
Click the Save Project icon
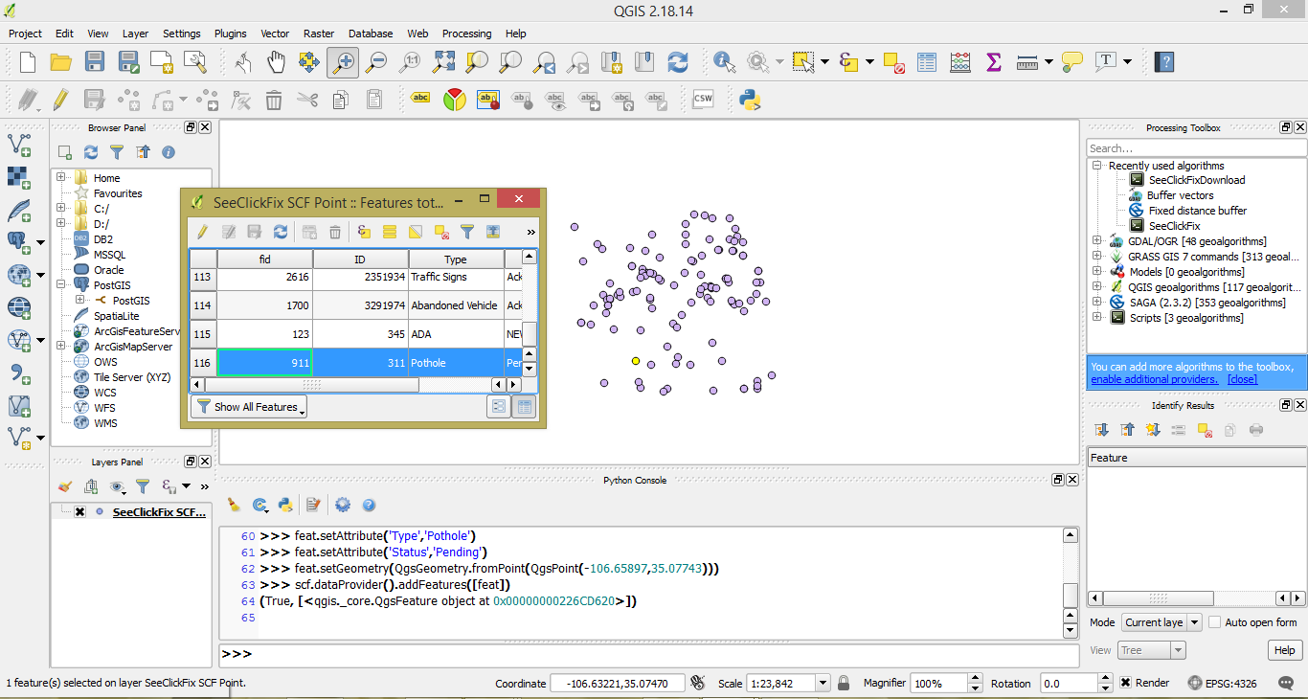[94, 62]
